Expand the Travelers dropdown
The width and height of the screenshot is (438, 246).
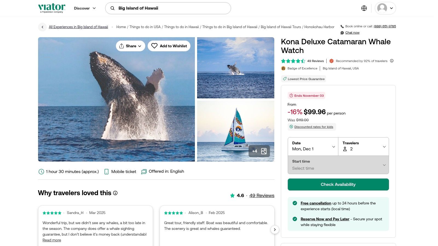pos(363,147)
